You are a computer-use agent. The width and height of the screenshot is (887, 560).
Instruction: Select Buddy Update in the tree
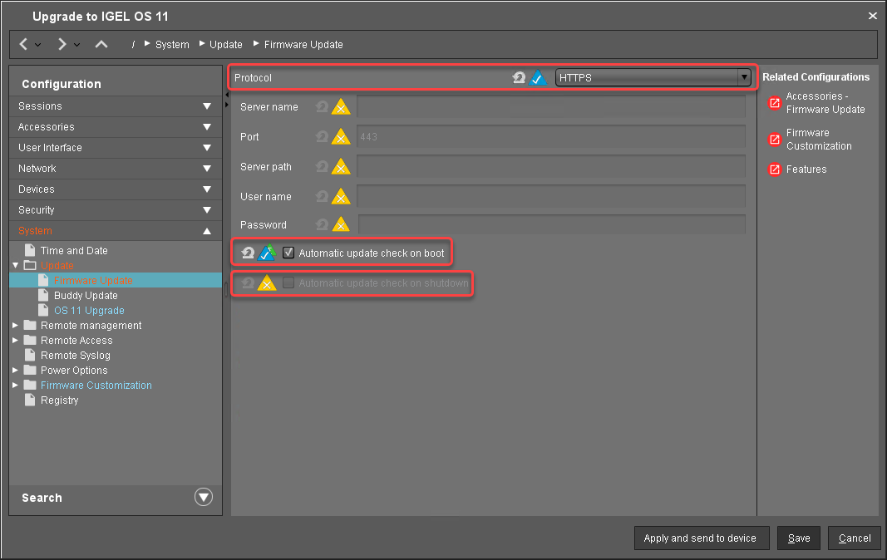coord(86,296)
